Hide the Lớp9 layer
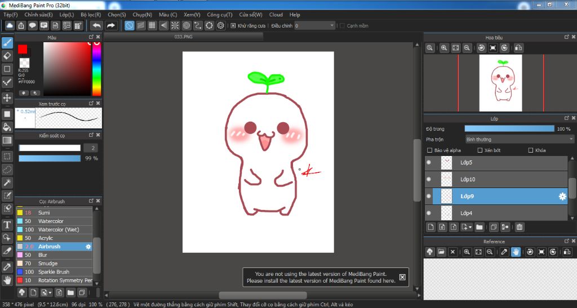 429,197
